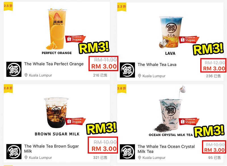Open The Whale Tea Lava listing title
This screenshot has height=166, width=227.
[157, 65]
